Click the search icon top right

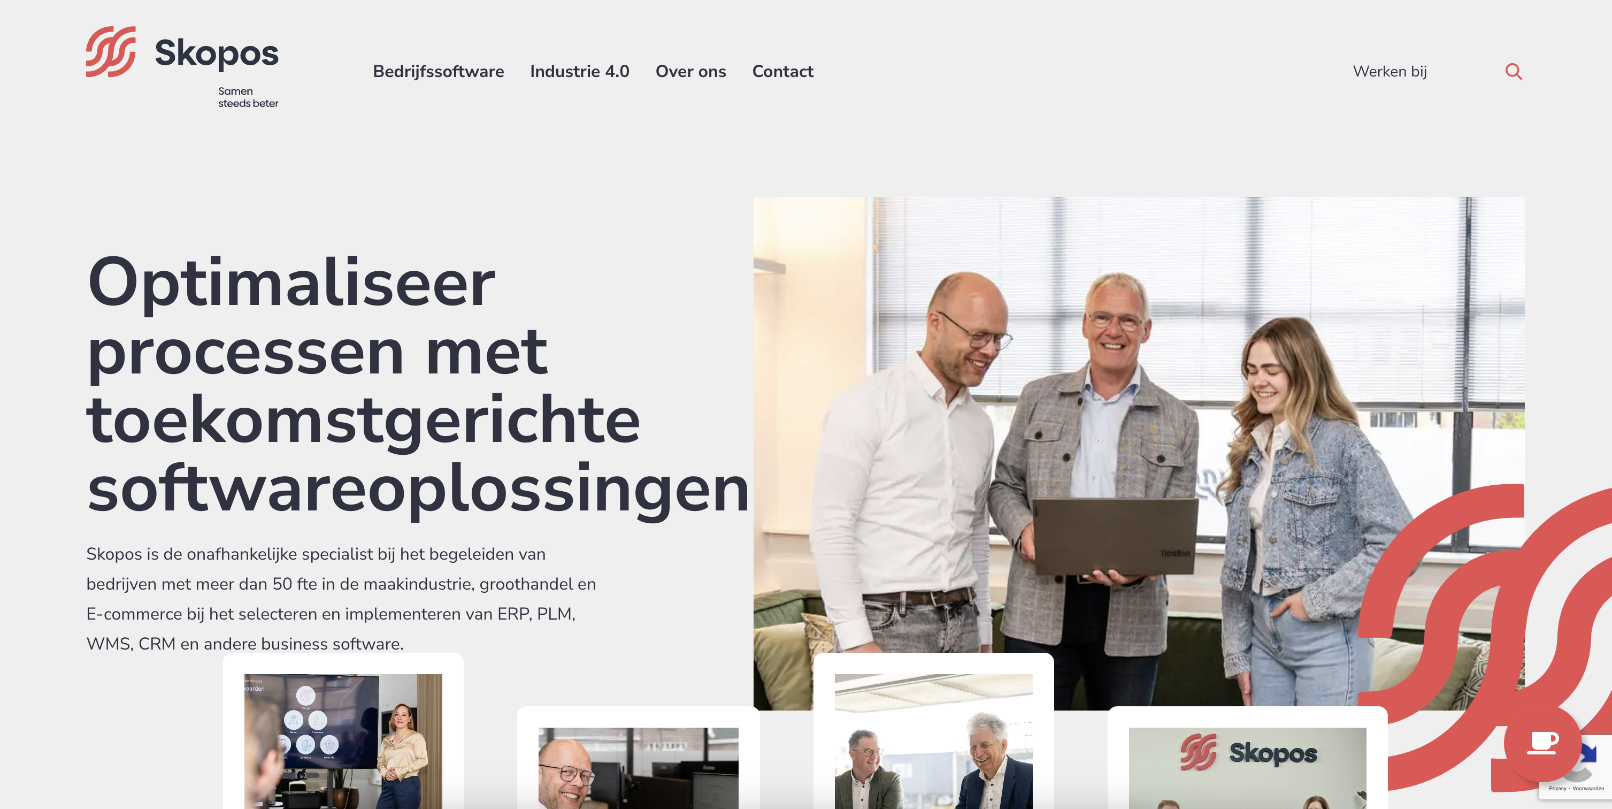click(1513, 70)
